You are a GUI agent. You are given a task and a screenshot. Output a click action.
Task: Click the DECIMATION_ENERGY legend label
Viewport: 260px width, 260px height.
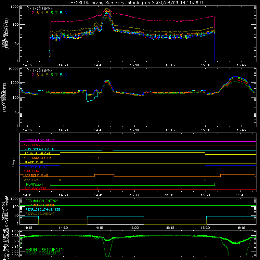click(42, 201)
